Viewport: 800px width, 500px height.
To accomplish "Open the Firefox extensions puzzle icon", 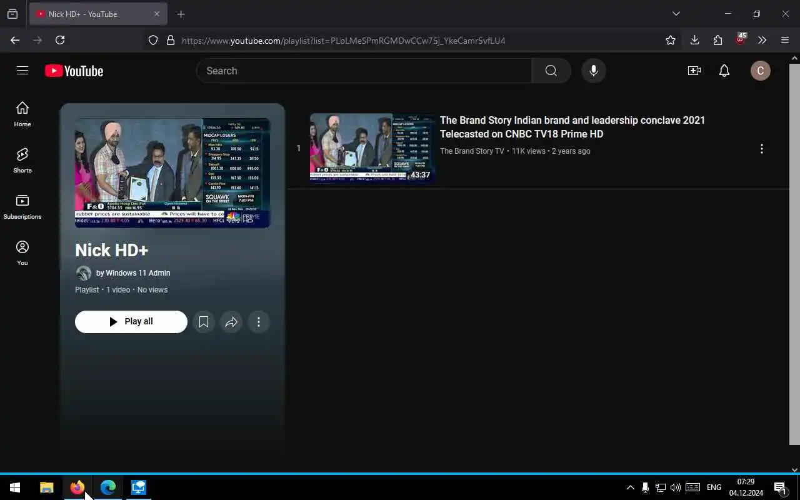I will point(717,40).
